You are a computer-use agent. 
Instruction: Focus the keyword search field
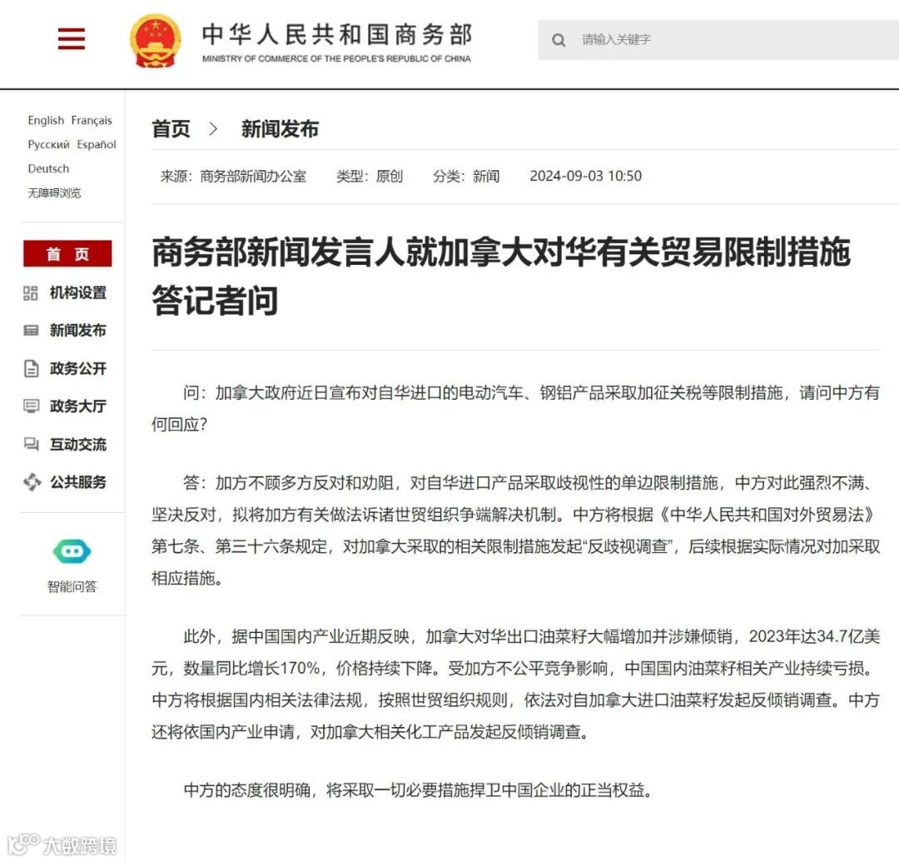point(718,40)
